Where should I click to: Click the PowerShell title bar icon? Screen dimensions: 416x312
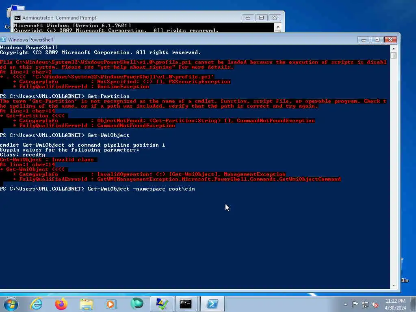(x=3, y=39)
